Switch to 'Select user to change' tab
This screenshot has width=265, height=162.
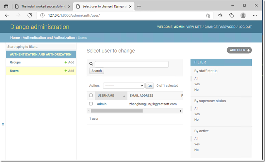pos(103,6)
